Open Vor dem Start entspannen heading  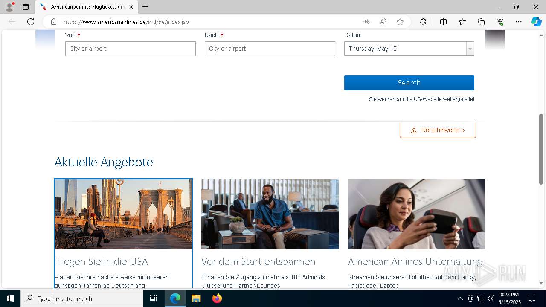258,261
